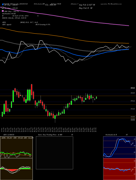The width and height of the screenshot is (136, 180).
Task: Click the blue 20 Day EMA legend swatch
Action: [x=3, y=5]
